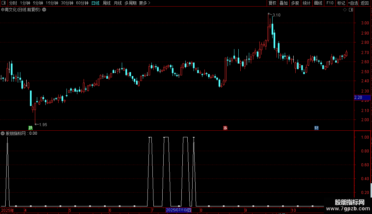Click the month 9 timeline label
This screenshot has height=214, width=372.
(246, 210)
